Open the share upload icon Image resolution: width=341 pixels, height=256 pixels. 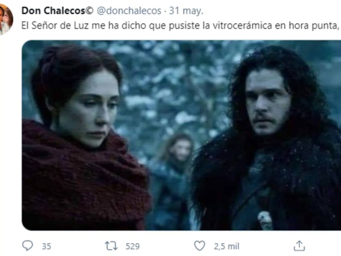coord(299,246)
